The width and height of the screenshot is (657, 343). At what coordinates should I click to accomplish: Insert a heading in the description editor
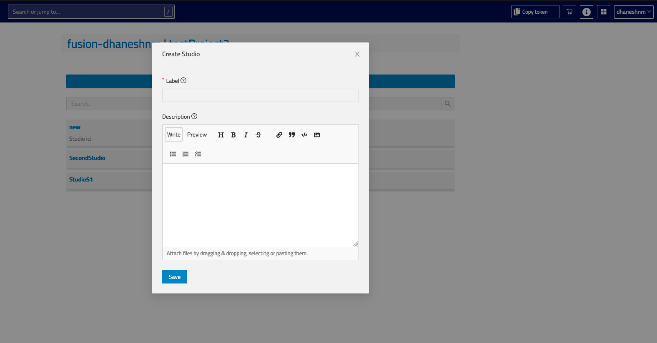[x=221, y=135]
